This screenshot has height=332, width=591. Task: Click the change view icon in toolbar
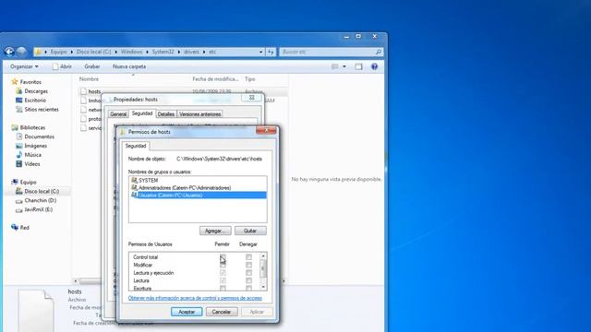tap(334, 66)
